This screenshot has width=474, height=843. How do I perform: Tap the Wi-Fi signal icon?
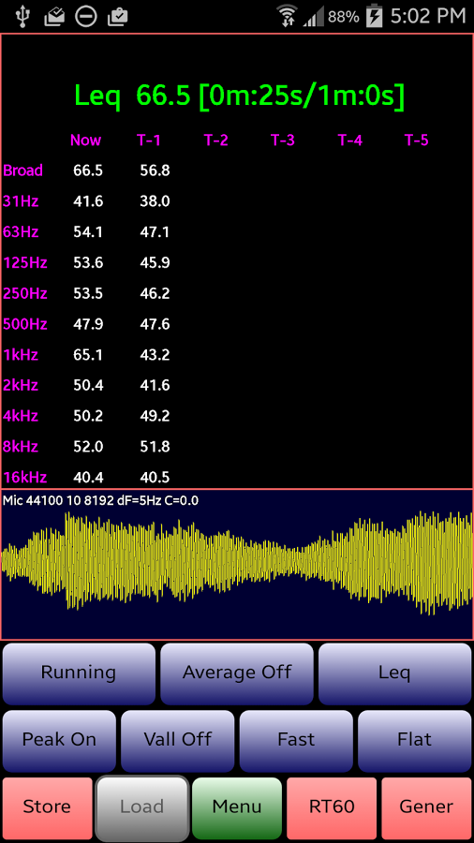(288, 16)
